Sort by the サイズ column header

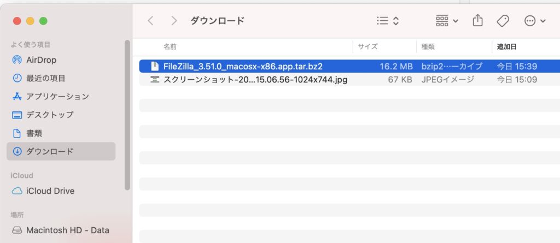(368, 47)
